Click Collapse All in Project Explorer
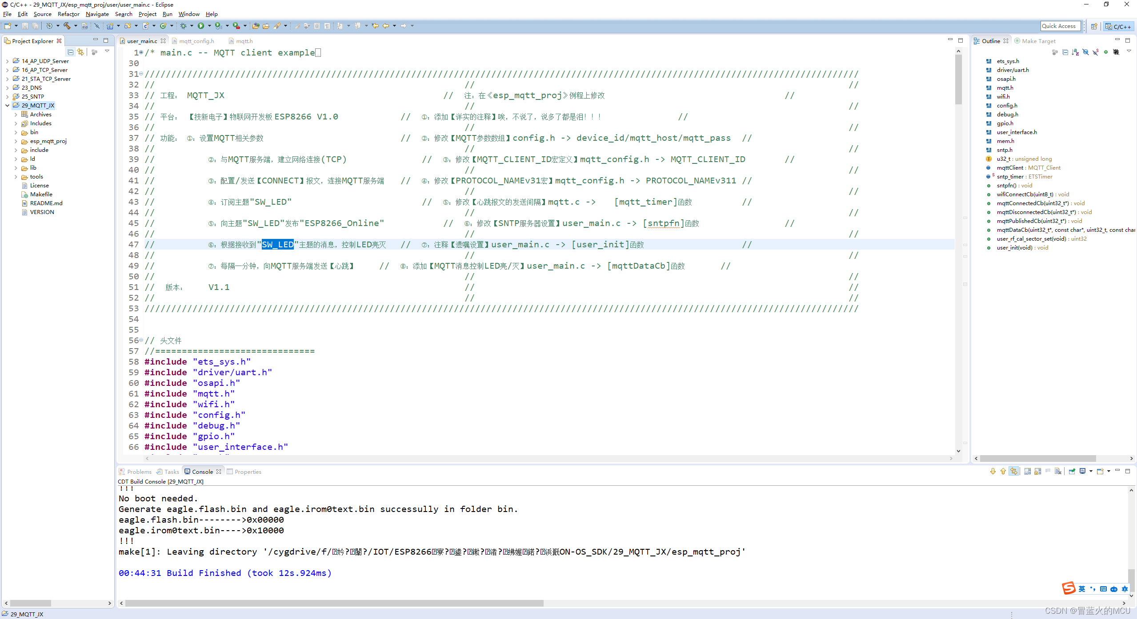This screenshot has width=1137, height=619. point(71,52)
